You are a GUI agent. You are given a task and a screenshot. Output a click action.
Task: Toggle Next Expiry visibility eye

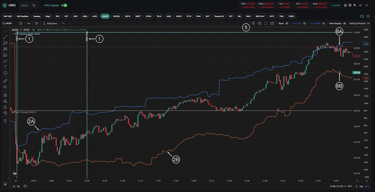coord(344,23)
